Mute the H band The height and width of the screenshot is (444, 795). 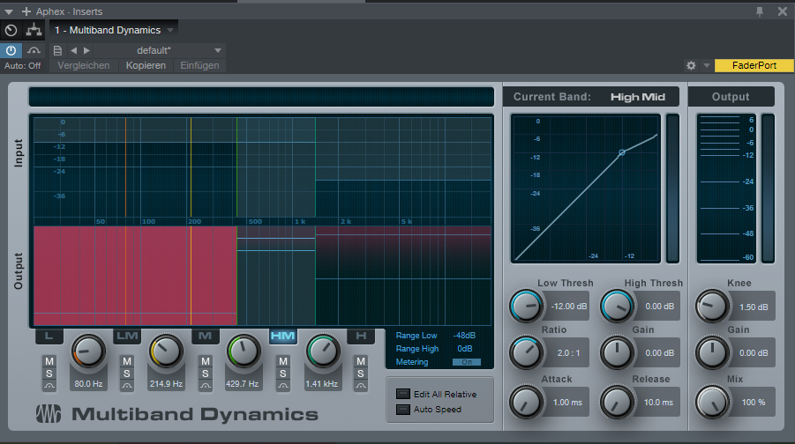[361, 361]
